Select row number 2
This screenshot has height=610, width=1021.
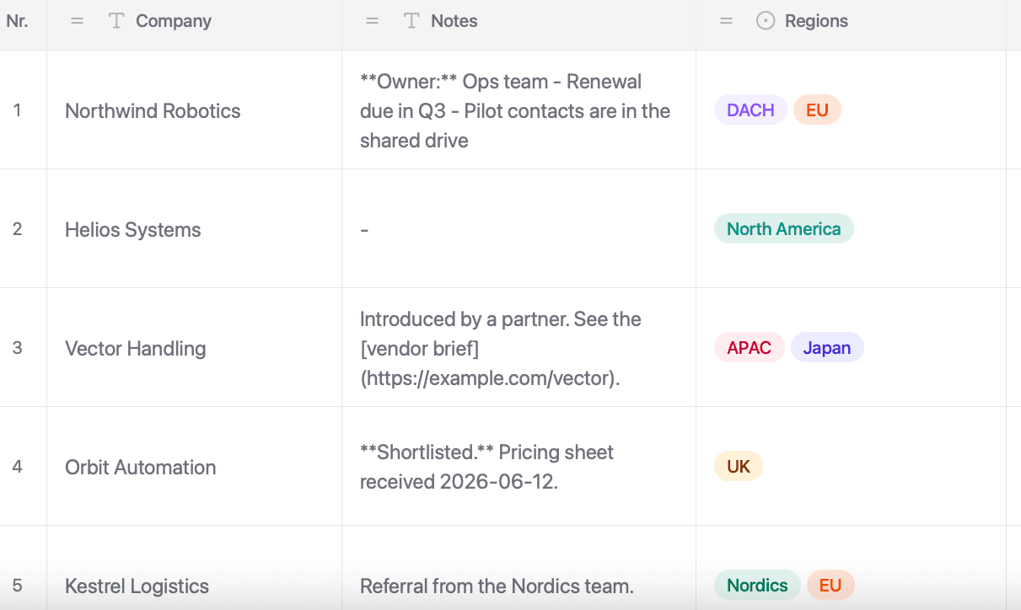click(x=18, y=229)
